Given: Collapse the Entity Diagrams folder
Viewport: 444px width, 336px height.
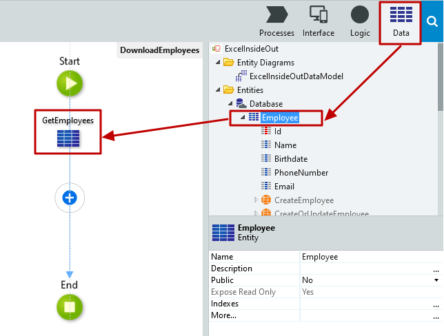Looking at the screenshot, I should pos(219,63).
